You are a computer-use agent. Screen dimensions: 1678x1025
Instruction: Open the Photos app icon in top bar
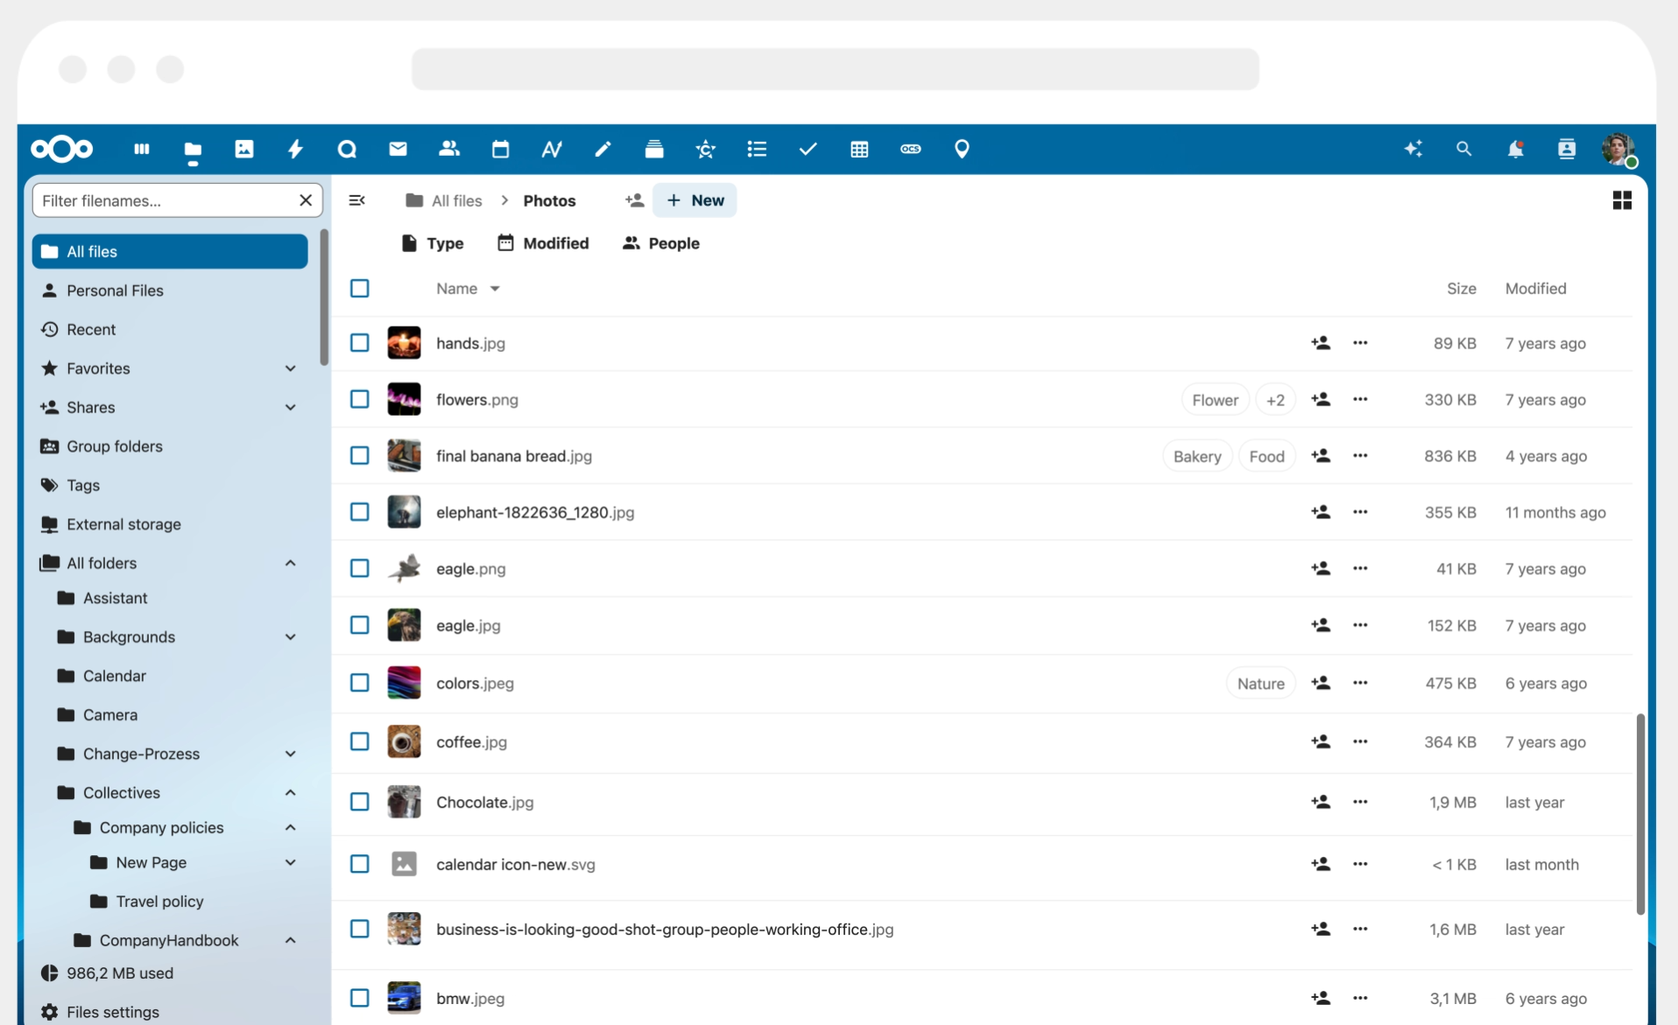pyautogui.click(x=244, y=150)
